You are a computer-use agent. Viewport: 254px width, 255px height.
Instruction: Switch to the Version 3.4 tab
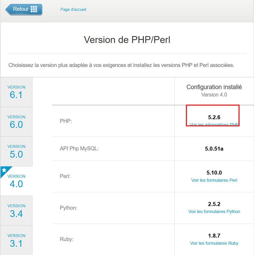(16, 211)
